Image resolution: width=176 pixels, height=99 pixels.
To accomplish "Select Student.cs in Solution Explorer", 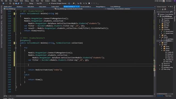I will pyautogui.click(x=167, y=41).
